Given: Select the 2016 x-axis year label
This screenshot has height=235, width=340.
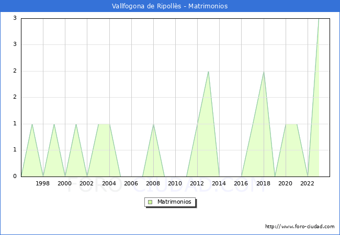Looking at the screenshot, I should pos(241,183).
